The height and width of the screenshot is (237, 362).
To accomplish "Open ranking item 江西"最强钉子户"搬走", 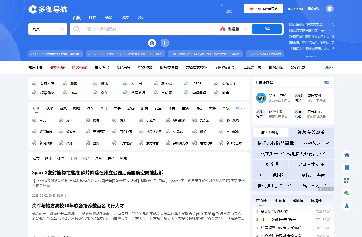I will click(x=278, y=220).
